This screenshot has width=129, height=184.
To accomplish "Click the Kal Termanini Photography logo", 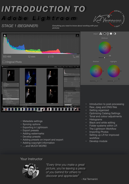I will (109, 19).
